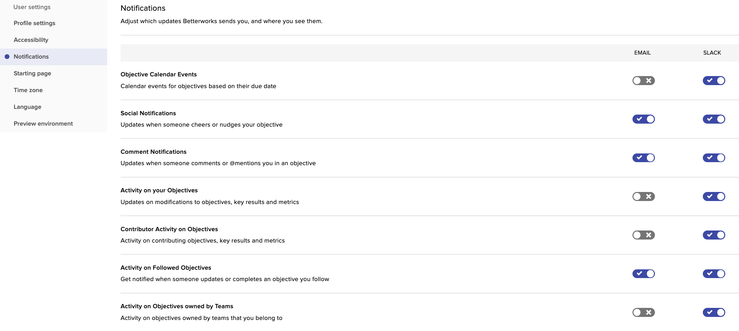Click the Notifications page heading
739x331 pixels.
(x=143, y=8)
